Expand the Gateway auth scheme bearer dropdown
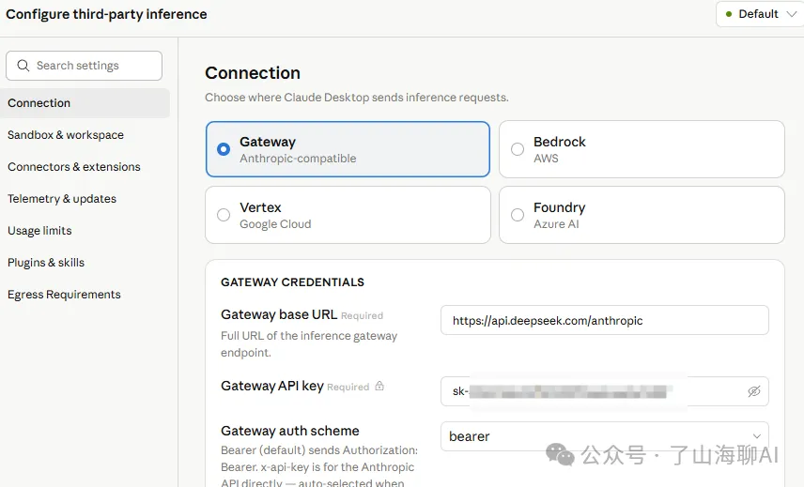 coord(605,436)
